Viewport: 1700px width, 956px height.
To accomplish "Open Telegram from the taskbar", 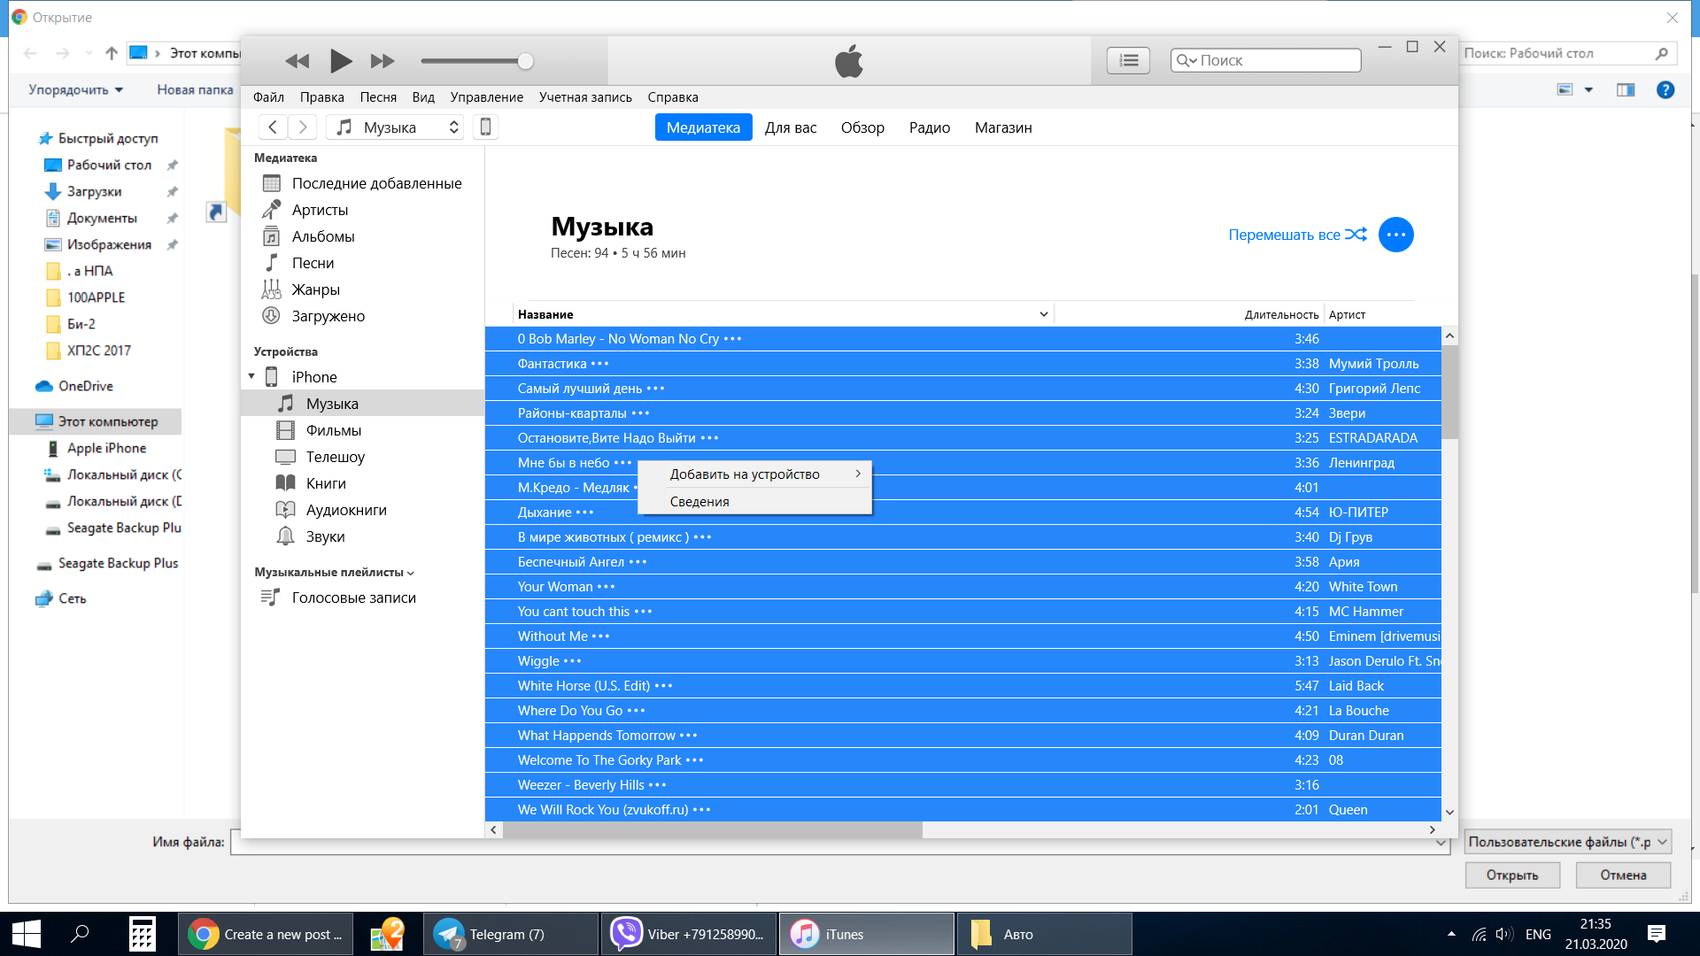I will click(511, 935).
